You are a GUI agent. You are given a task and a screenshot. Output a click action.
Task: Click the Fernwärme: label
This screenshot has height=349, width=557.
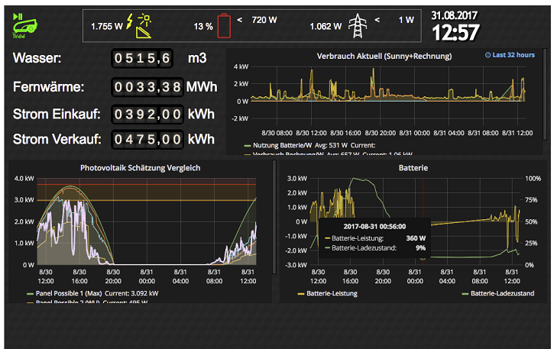click(x=48, y=86)
